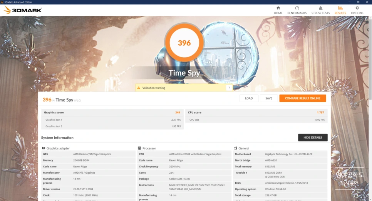The height and width of the screenshot is (201, 372).
Task: Click the HIDE DETAILS button
Action: click(x=313, y=138)
